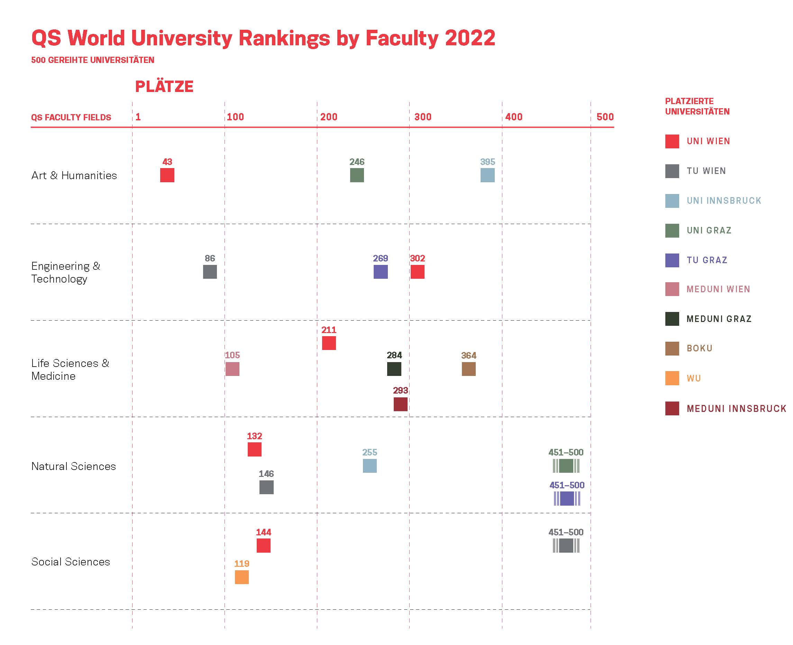793x645 pixels.
Task: Click the Meduni Innsbruck legend swatch
Action: point(672,408)
